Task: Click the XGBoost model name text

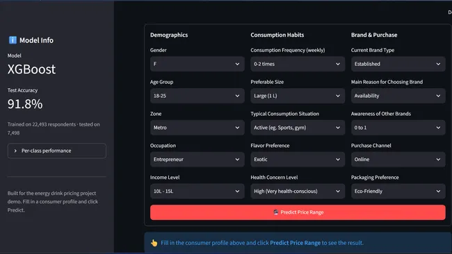Action: coord(31,69)
